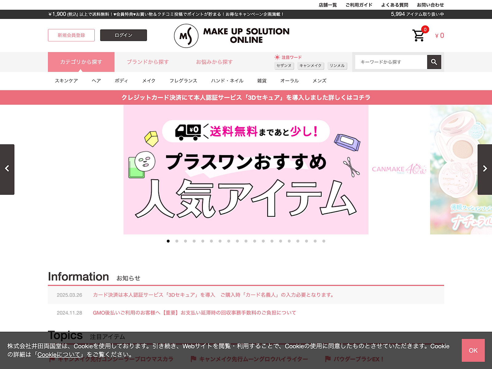This screenshot has height=369, width=492.
Task: Click flag icon beside キャンメイク先行ムーングロウハイライター
Action: pos(193,359)
